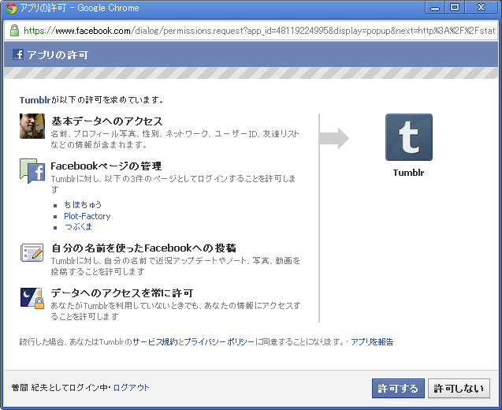Click the 自分の名前を使ったFacebookへの投稿 heading
The width and height of the screenshot is (502, 410).
click(x=143, y=248)
